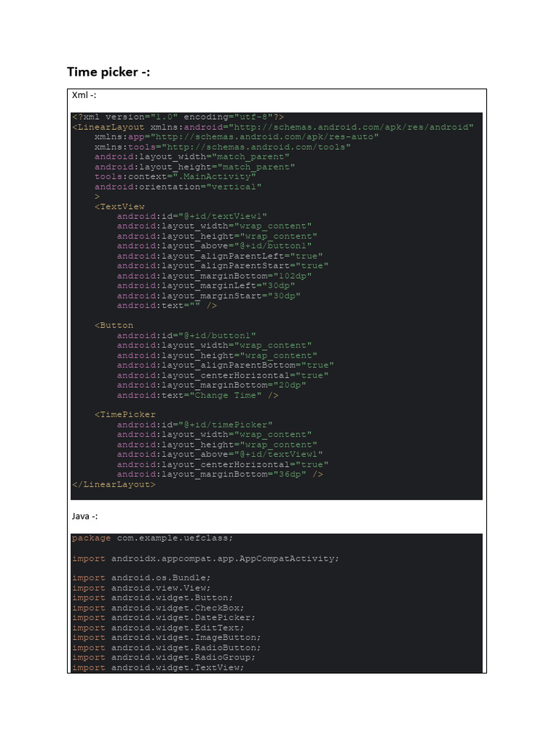
Task: Click the opening TextView tag
Action: [x=120, y=207]
